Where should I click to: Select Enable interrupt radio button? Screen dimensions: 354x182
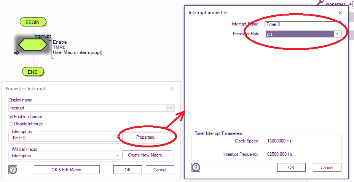point(11,117)
